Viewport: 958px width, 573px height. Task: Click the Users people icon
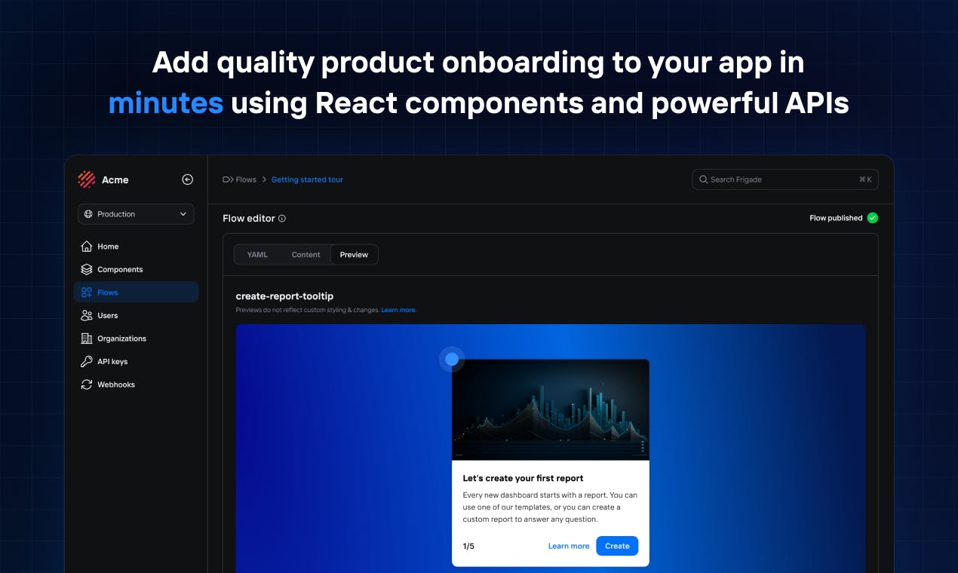coord(87,315)
